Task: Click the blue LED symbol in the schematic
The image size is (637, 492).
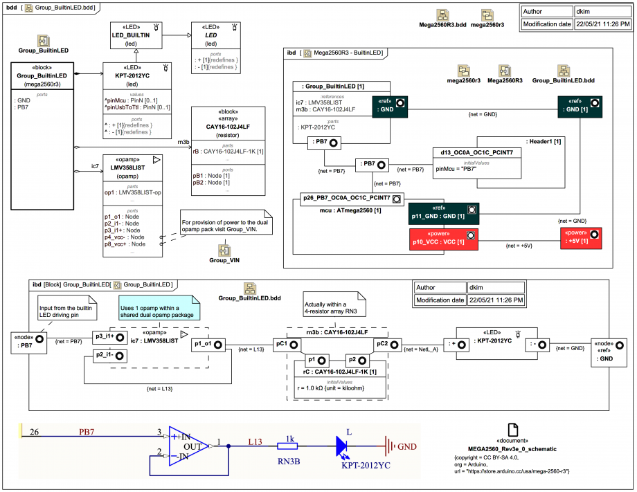Action: point(344,445)
